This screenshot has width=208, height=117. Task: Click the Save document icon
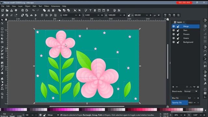tap(11, 10)
